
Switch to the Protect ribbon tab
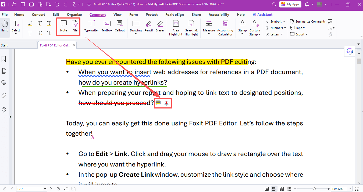[x=152, y=15]
